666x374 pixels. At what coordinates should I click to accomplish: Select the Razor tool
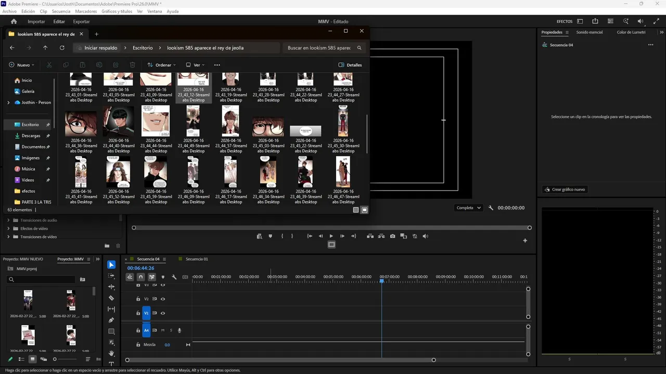[x=111, y=298]
